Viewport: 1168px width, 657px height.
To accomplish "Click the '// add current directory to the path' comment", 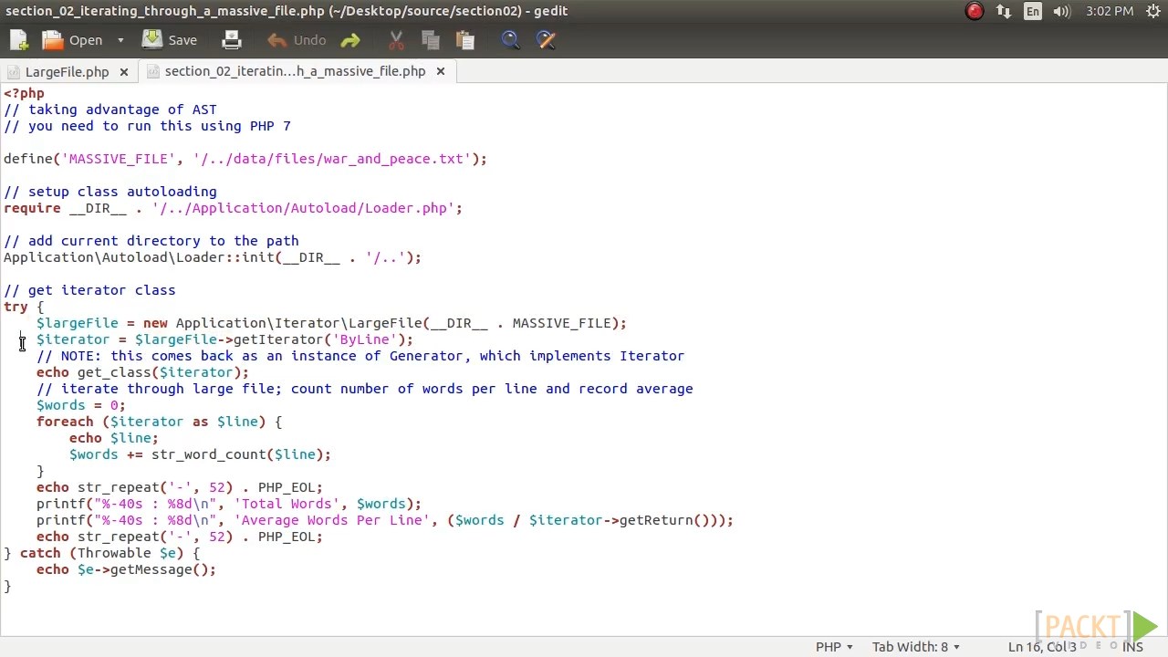I will 151,241.
